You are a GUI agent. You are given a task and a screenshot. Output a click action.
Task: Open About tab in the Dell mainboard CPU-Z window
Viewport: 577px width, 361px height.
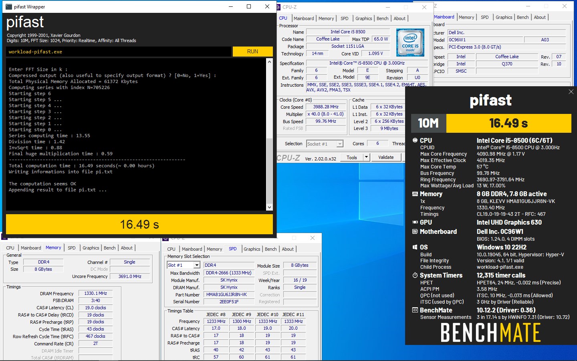coord(540,17)
